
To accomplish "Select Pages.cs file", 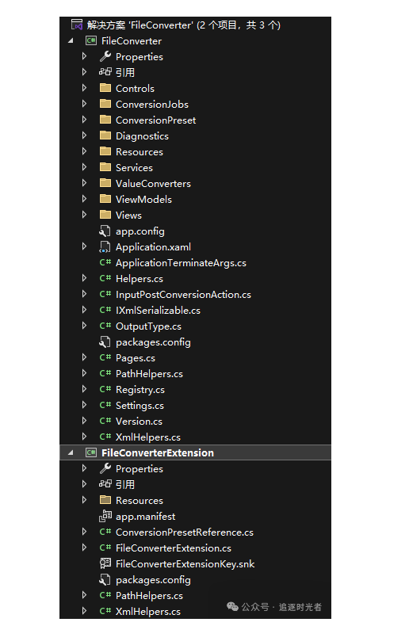I will point(135,358).
